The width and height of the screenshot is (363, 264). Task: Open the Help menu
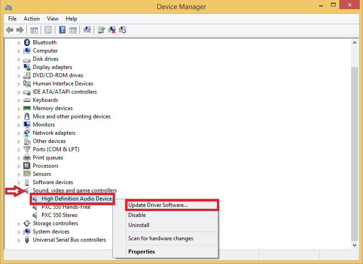tap(71, 19)
